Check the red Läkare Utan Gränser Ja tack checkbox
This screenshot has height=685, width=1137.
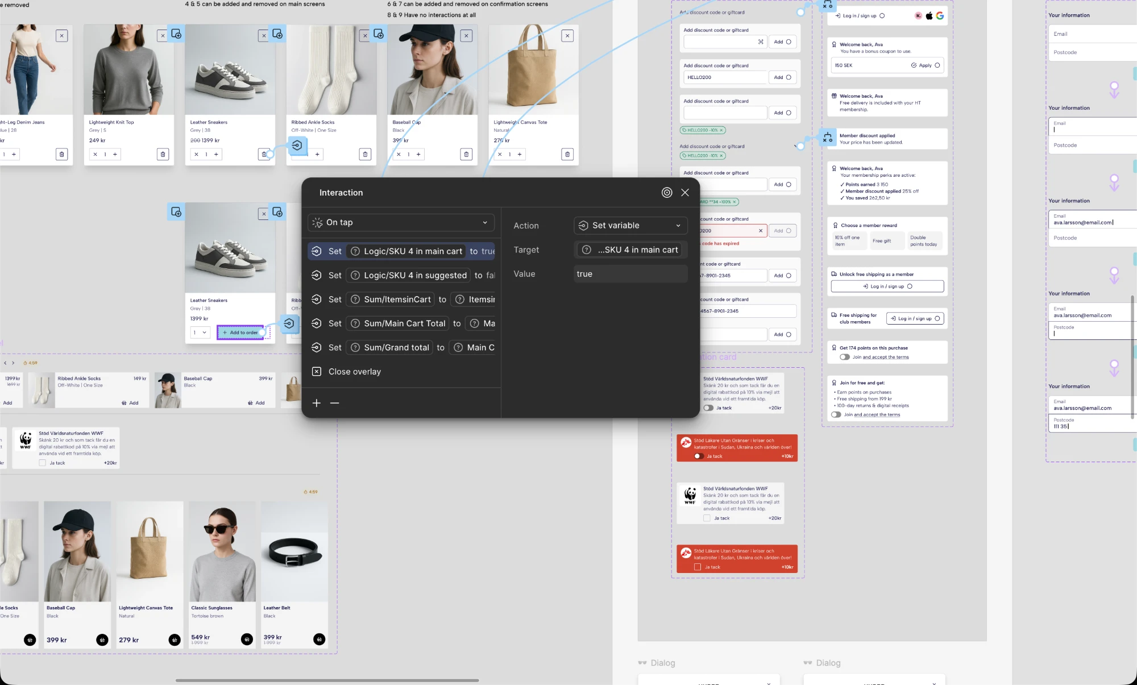(x=698, y=567)
